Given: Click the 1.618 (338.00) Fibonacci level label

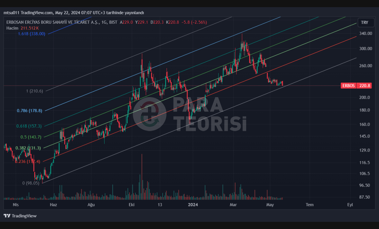Looking at the screenshot, I should point(32,34).
